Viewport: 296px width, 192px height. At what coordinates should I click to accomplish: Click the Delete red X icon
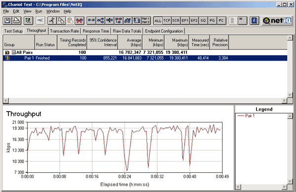click(79, 20)
